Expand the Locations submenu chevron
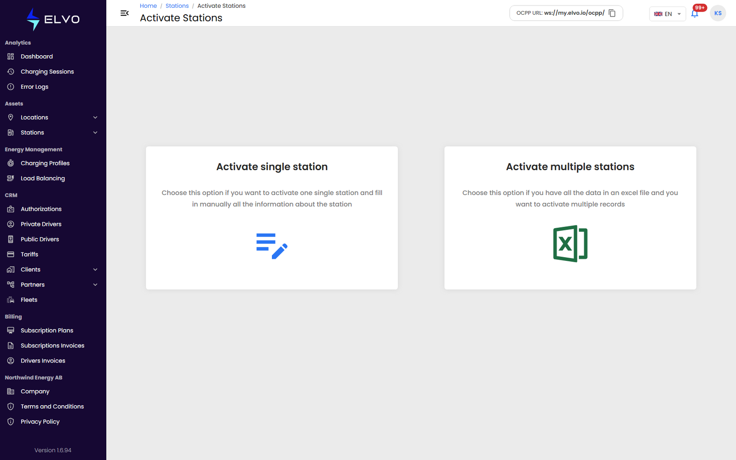736x460 pixels. [x=95, y=117]
